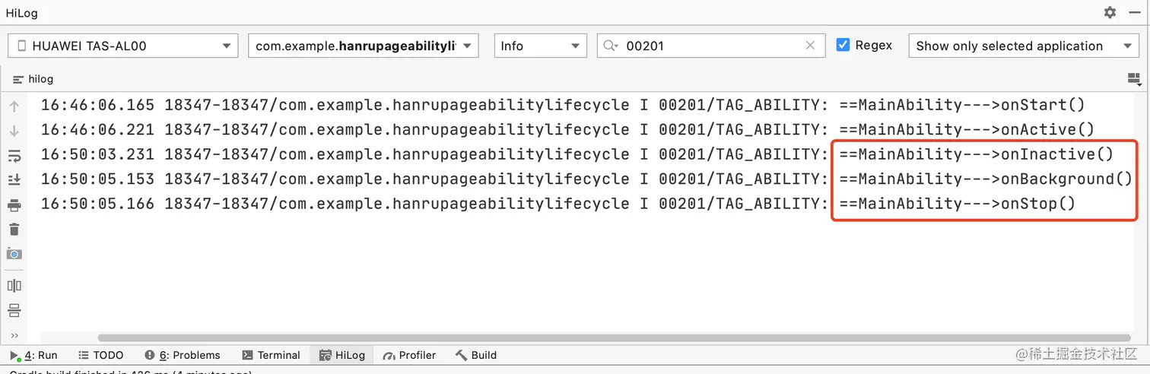Screen dimensions: 1150x374
Task: Jump to the end of log
Action: point(14,180)
